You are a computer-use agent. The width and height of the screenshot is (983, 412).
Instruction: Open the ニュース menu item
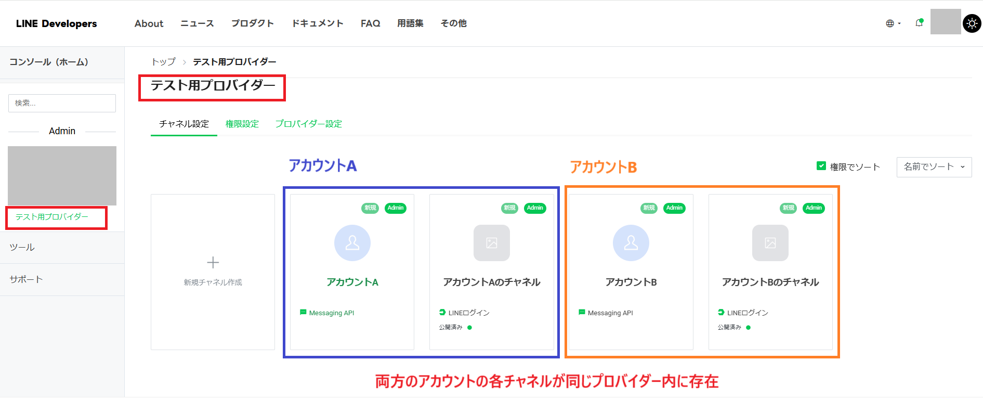[x=197, y=23]
